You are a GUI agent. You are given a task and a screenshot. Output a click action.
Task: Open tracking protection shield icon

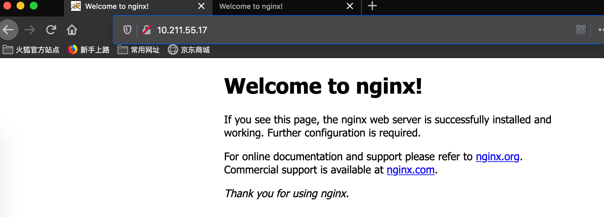point(127,30)
